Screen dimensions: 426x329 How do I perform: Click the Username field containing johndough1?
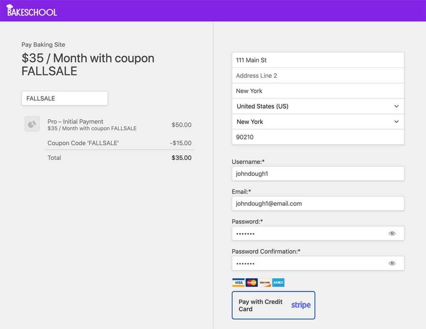318,174
